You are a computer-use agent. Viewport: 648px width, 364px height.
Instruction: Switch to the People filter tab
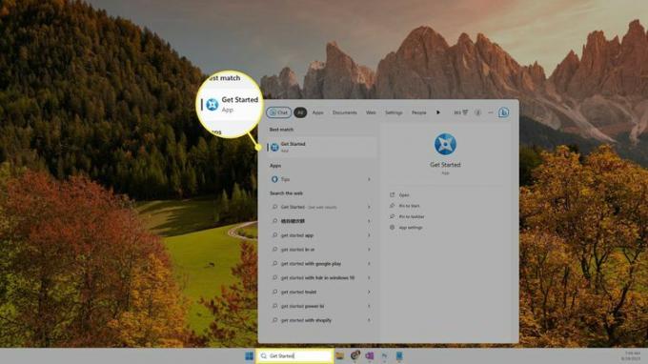(418, 112)
